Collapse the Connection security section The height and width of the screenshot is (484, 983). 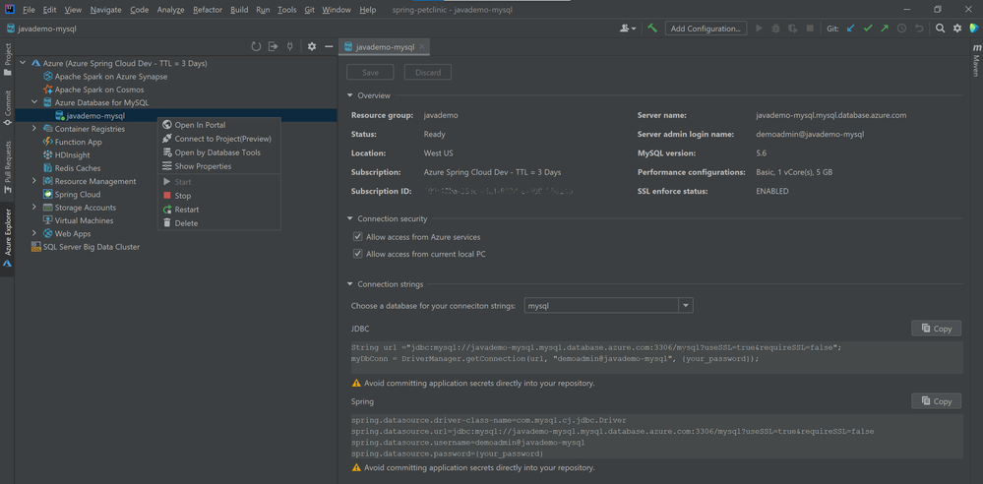(x=350, y=218)
